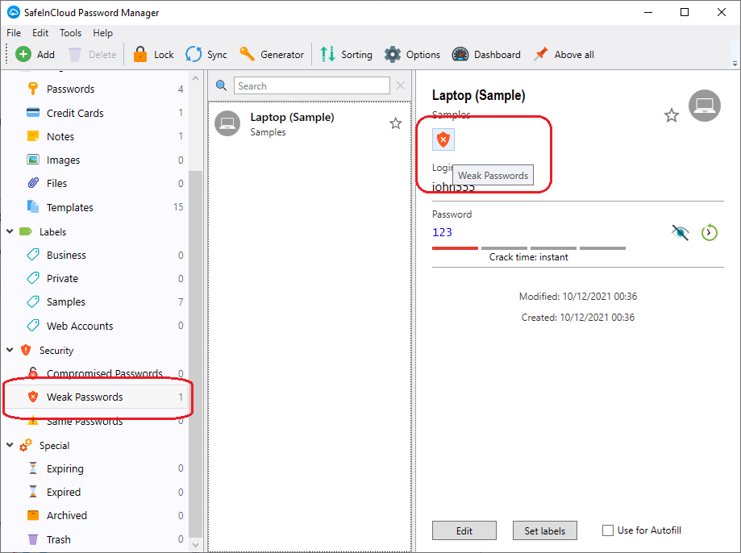Click the toolbar overflow arrow
The image size is (741, 553).
pos(735,63)
